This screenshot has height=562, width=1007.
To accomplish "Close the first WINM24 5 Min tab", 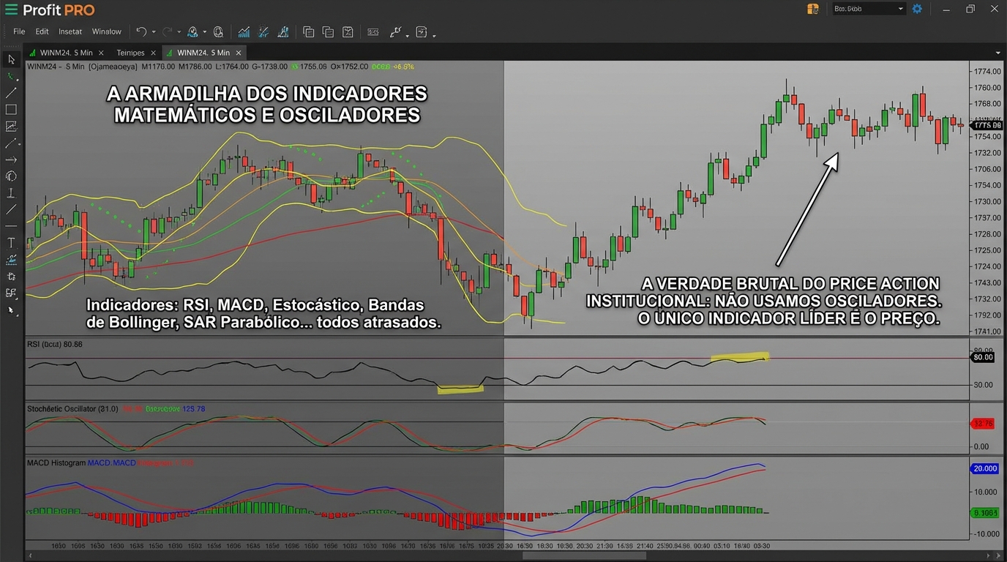I will coord(101,53).
